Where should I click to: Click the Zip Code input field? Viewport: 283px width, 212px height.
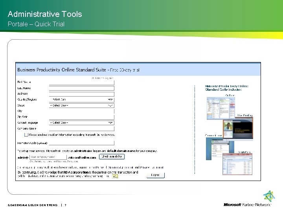(x=82, y=117)
